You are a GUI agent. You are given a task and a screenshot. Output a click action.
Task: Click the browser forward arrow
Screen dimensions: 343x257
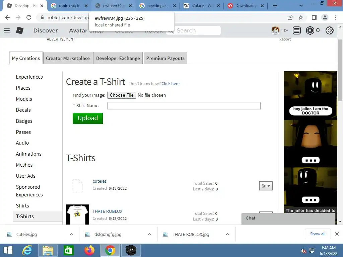point(18,17)
